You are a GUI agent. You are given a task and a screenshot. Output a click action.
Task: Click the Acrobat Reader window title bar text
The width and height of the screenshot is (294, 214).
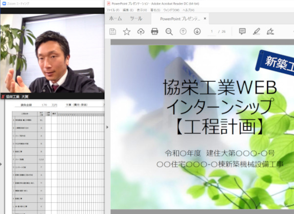(x=155, y=3)
